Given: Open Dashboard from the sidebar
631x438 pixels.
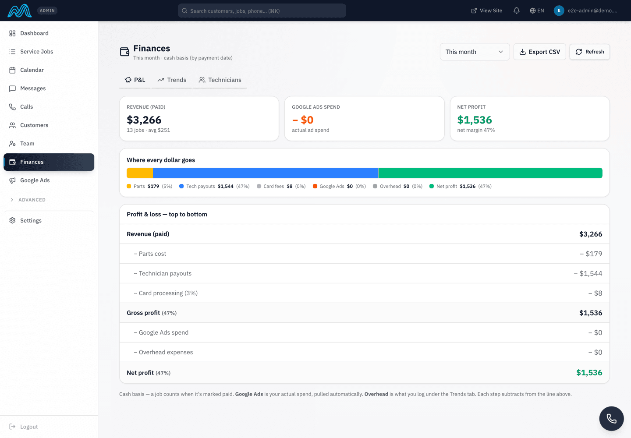Looking at the screenshot, I should [x=49, y=33].
